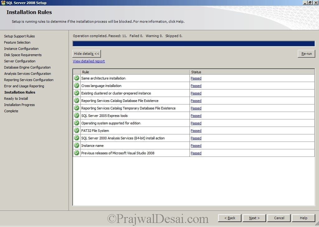
Task: Click green check icon for Same architecture installation
Action: pyautogui.click(x=77, y=78)
